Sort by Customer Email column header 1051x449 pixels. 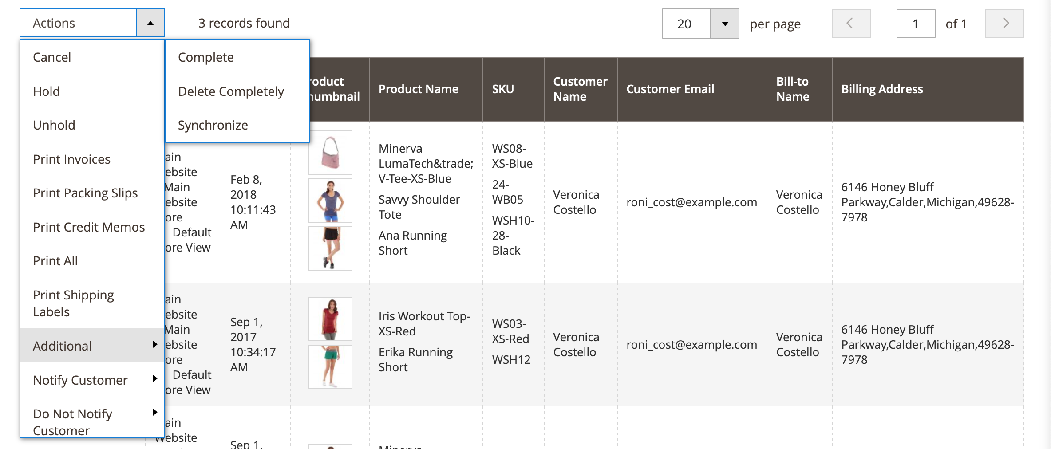tap(692, 89)
